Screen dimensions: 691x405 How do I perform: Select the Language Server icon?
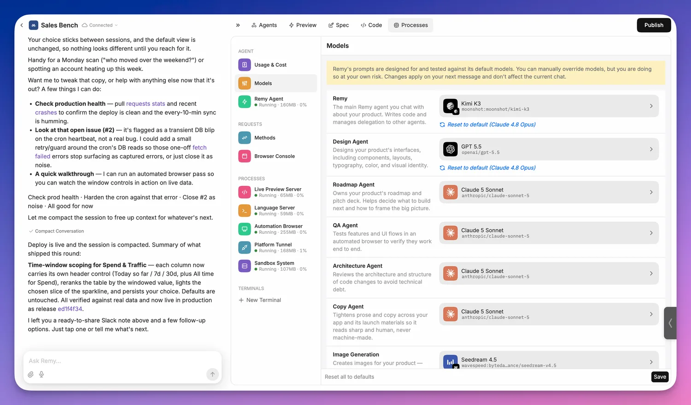click(245, 210)
